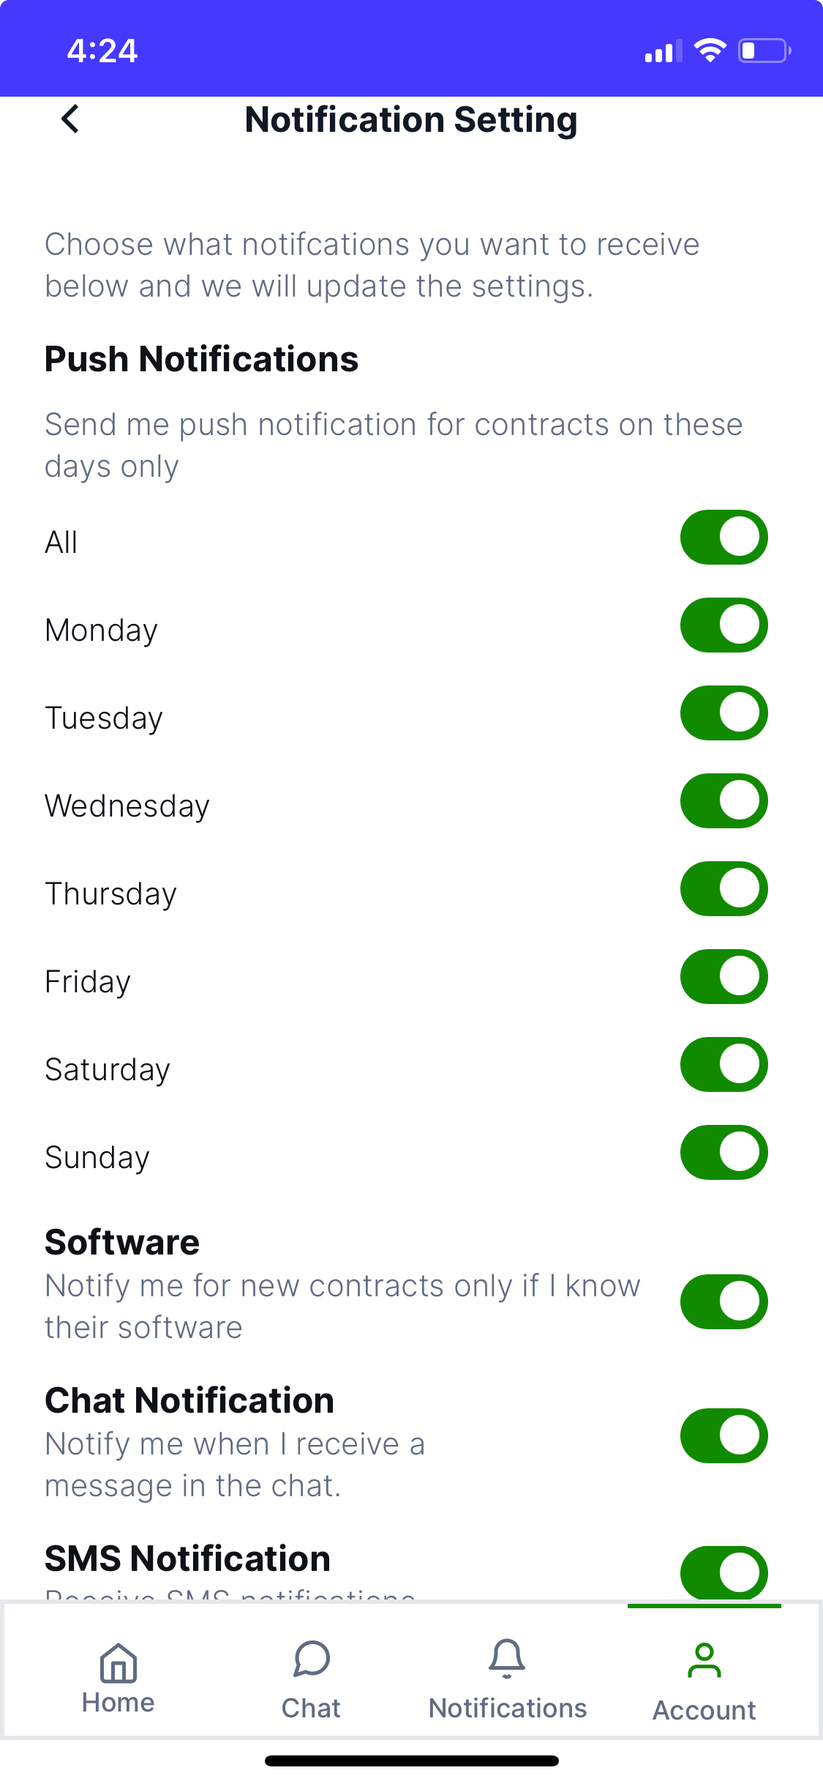Tap the Wi-Fi status icon
Viewport: 823px width, 1784px height.
709,51
